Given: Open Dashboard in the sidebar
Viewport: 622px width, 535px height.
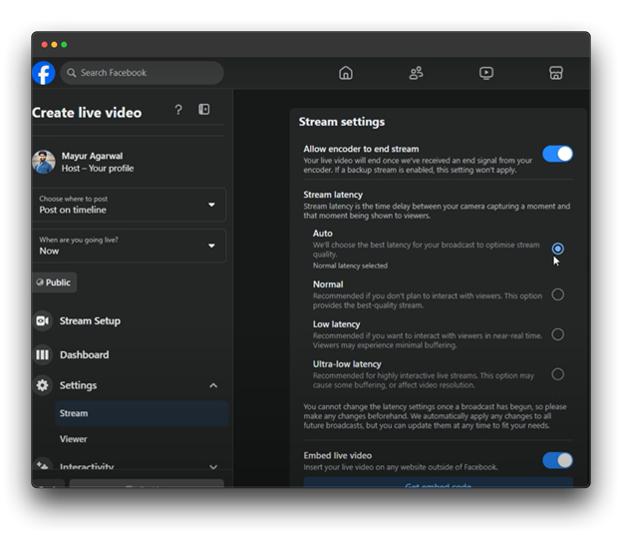Looking at the screenshot, I should 84,354.
